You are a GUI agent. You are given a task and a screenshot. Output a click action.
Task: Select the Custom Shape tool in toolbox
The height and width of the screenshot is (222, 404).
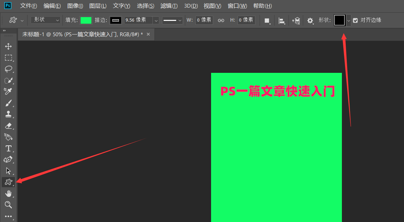point(8,182)
